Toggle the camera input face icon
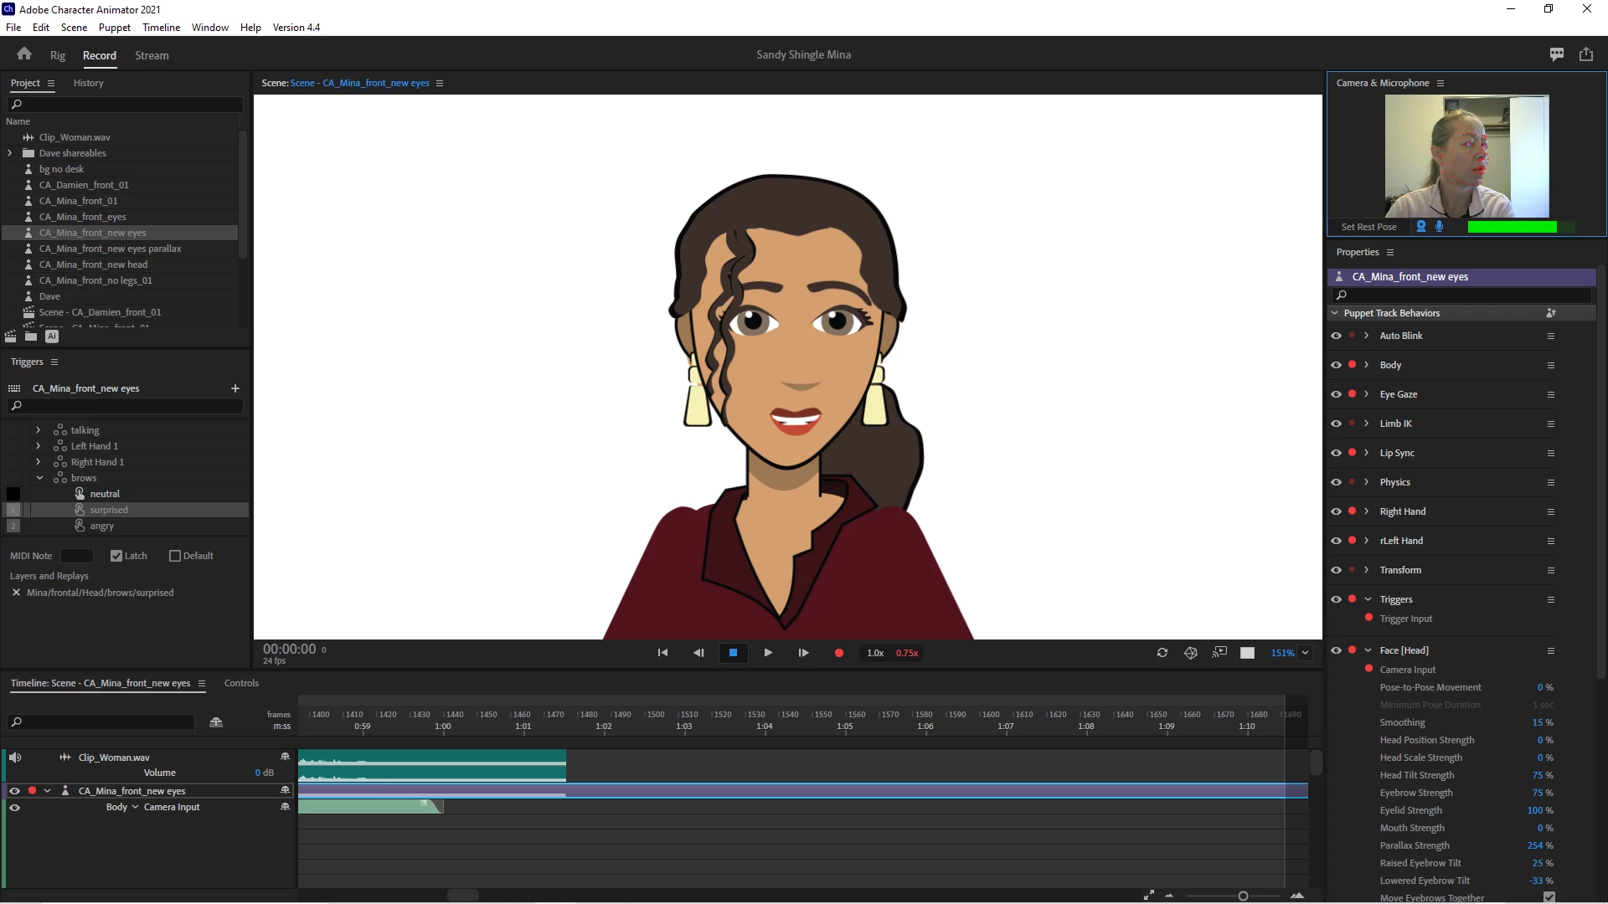Screen dimensions: 1608x904 tap(1420, 227)
